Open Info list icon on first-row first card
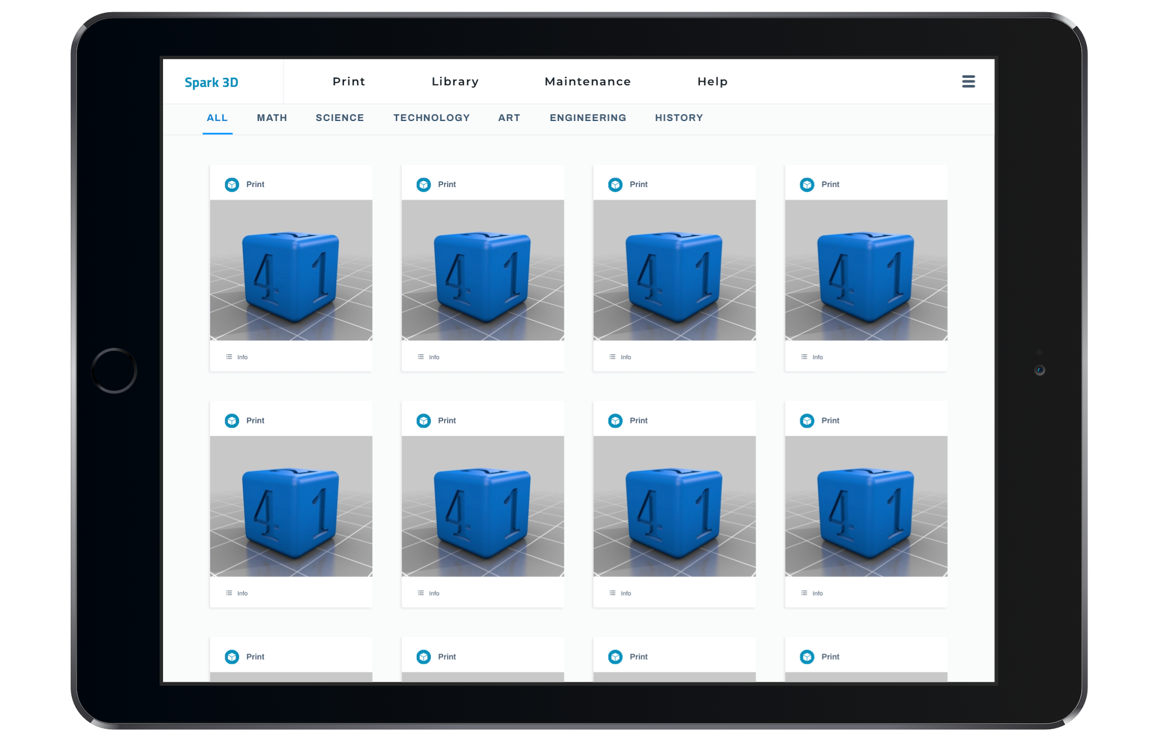Screen dimensions: 1158x742 (229, 357)
